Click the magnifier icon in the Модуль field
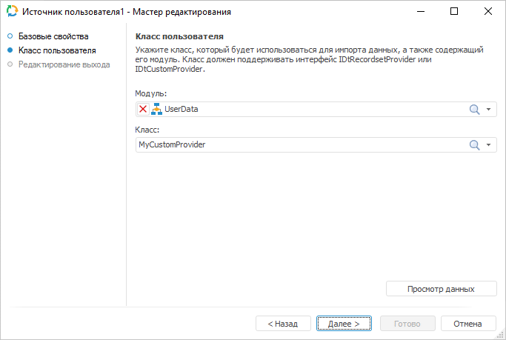Viewport: 506px width, 340px height. click(475, 110)
